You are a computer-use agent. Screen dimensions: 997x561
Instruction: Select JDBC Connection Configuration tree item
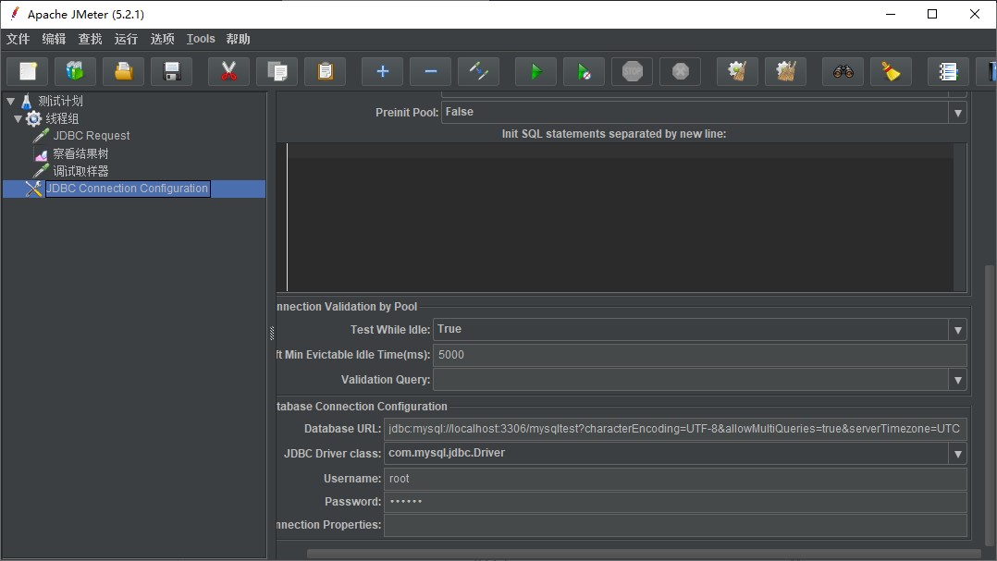128,189
